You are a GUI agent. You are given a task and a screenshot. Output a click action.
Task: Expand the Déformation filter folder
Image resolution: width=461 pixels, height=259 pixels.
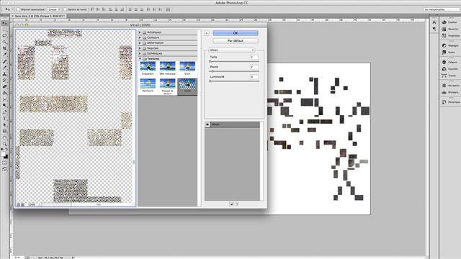[x=168, y=43]
